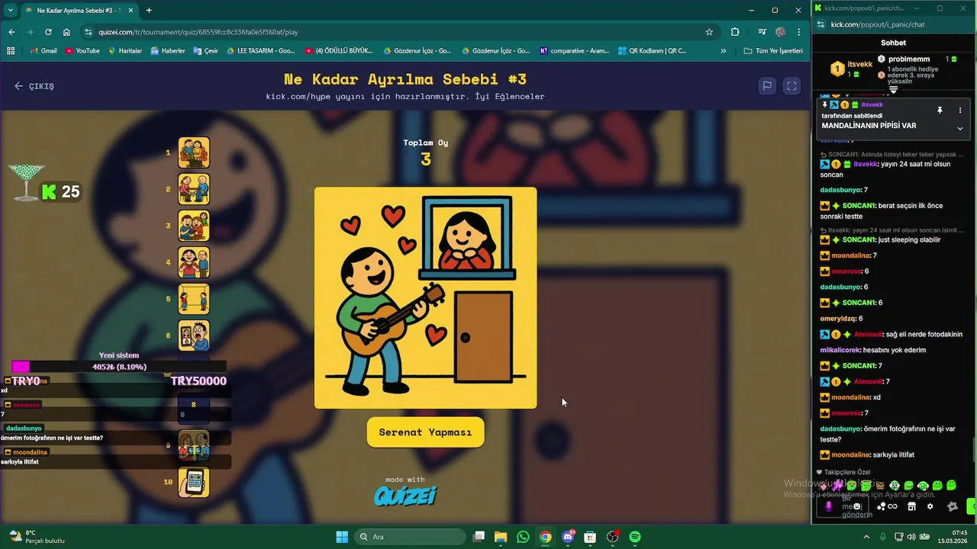The width and height of the screenshot is (977, 549).
Task: Click the ÇIKIŞ back-arrow exit link
Action: [34, 86]
